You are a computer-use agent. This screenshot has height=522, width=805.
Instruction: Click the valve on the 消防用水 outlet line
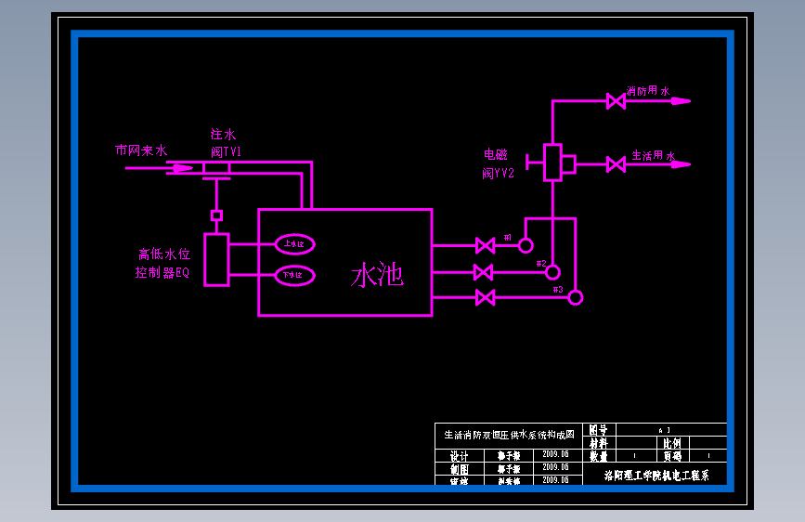point(617,101)
